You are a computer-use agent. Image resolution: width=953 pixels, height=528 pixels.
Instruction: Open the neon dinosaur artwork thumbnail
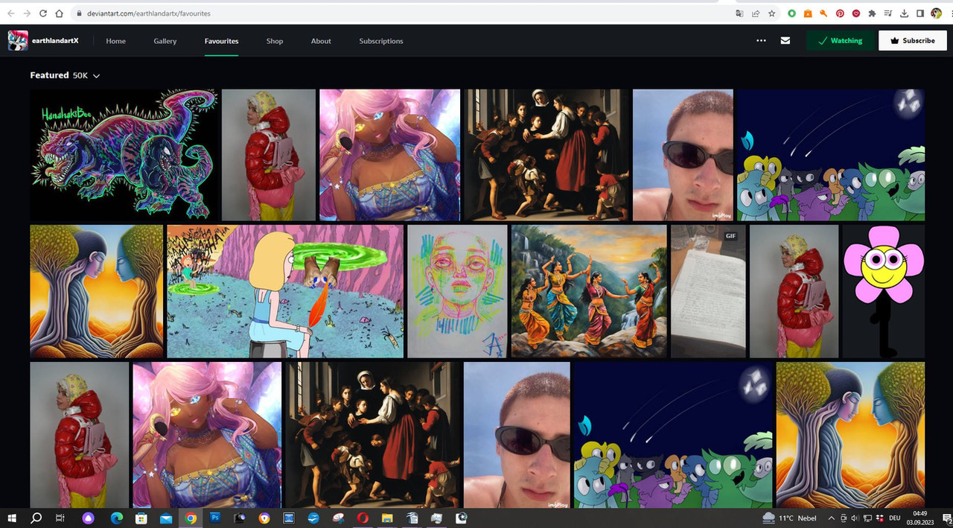click(124, 155)
